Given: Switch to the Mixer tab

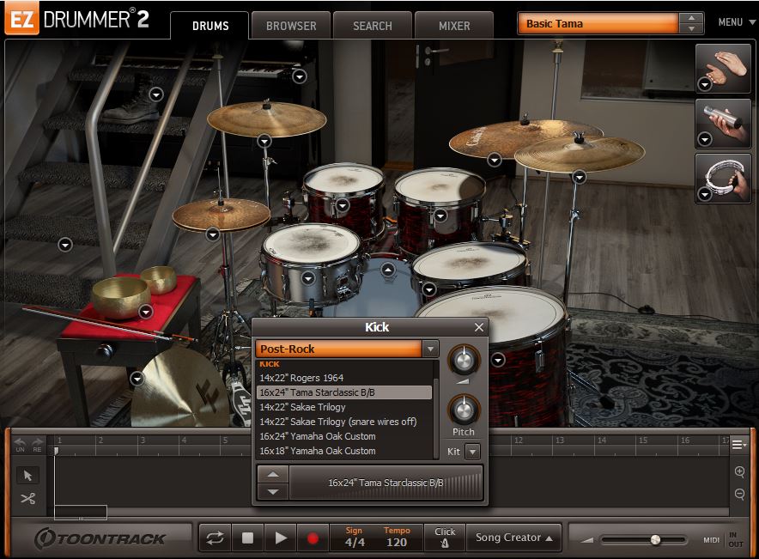Looking at the screenshot, I should (454, 26).
